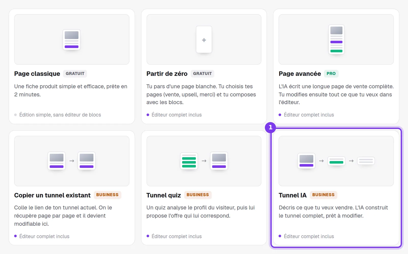Click 'Éditeur complet inclus' under Tunnel quiz

(177, 236)
